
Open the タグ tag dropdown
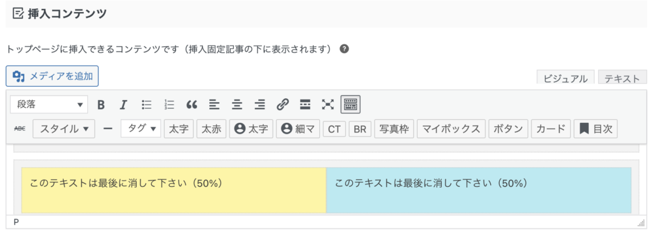(140, 129)
